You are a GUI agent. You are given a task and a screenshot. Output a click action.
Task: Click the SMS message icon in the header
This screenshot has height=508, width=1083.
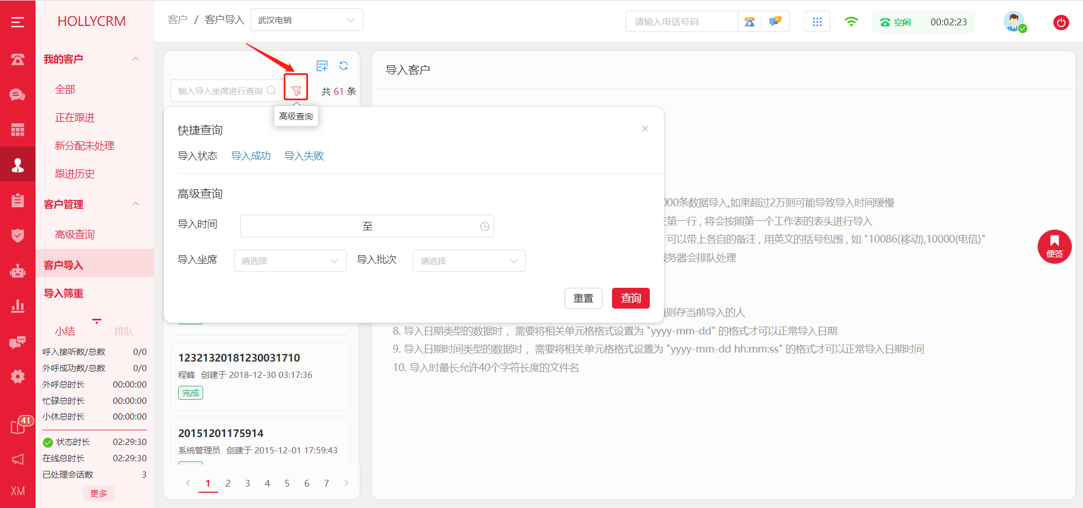[x=776, y=22]
